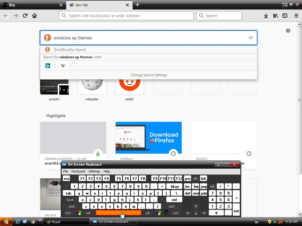
Task: Toggle the right shft key
Action: 171,206
